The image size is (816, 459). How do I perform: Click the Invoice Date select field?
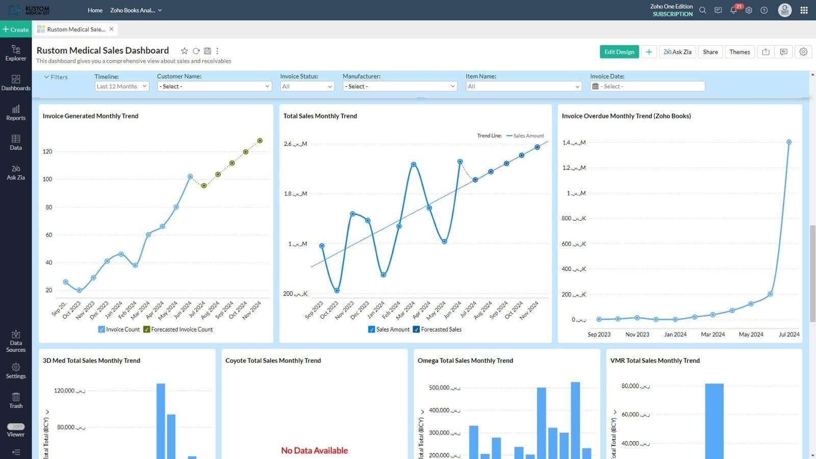click(x=648, y=86)
